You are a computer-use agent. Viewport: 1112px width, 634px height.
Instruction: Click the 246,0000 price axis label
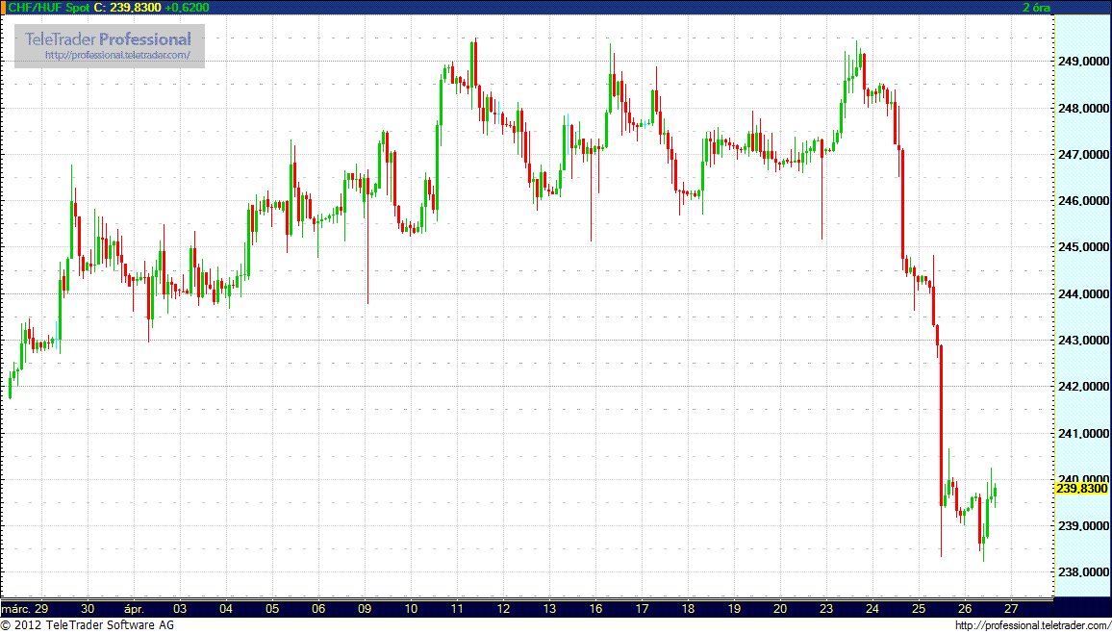tap(1084, 201)
